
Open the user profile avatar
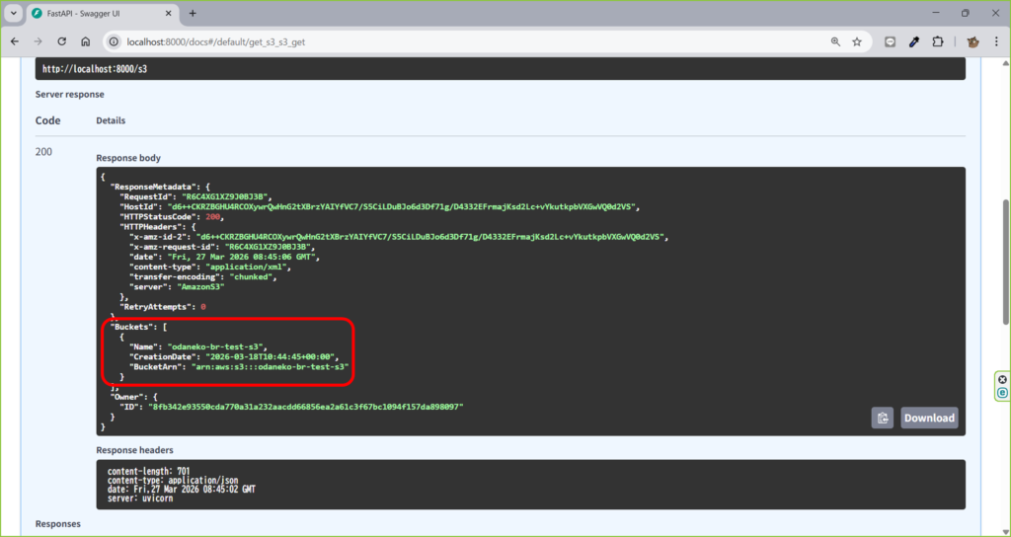(972, 42)
